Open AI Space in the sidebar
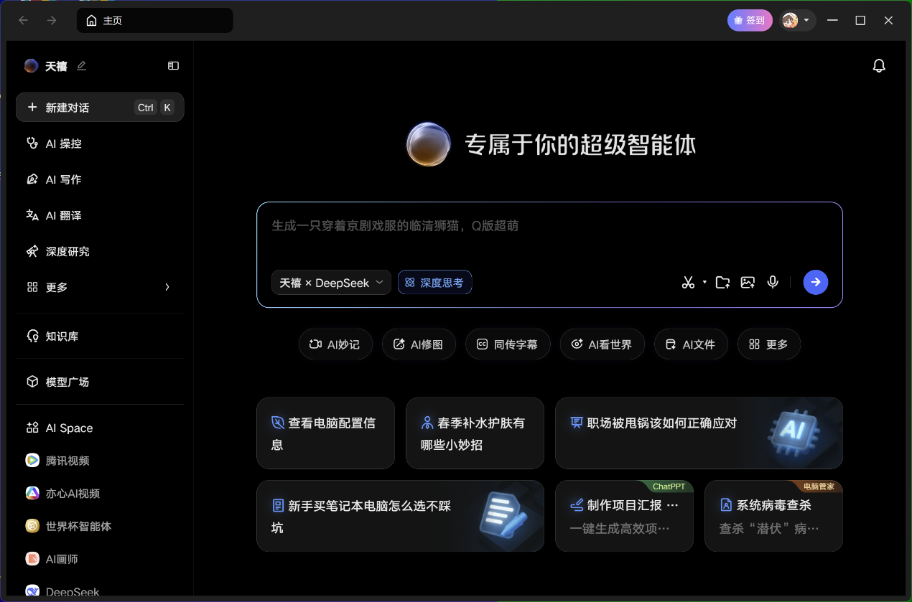This screenshot has height=602, width=912. click(68, 428)
